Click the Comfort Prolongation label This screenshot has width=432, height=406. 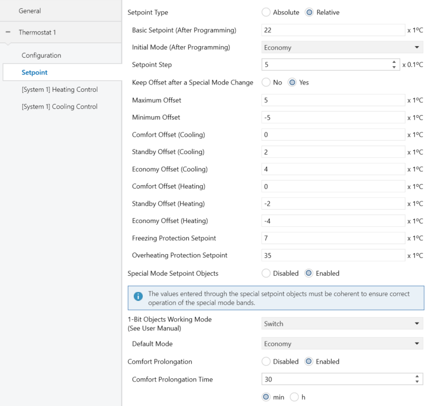point(160,362)
